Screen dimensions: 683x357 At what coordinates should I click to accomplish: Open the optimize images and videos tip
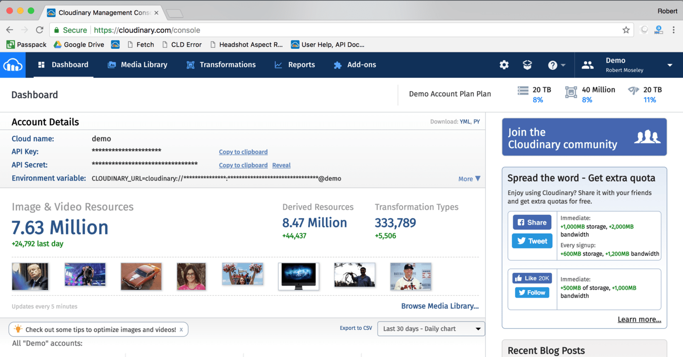100,330
